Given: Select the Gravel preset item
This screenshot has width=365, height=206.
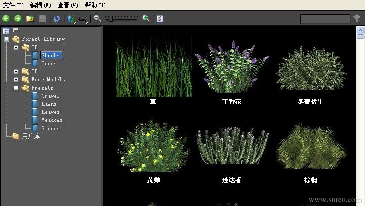Looking at the screenshot, I should point(50,96).
